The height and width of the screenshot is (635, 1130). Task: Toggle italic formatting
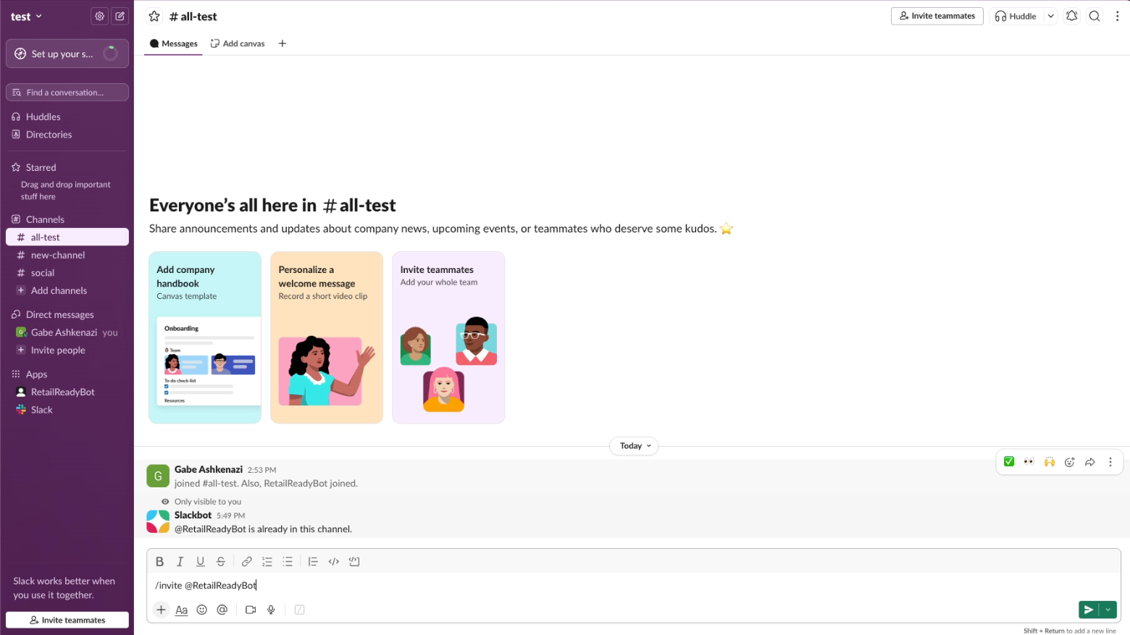(180, 561)
